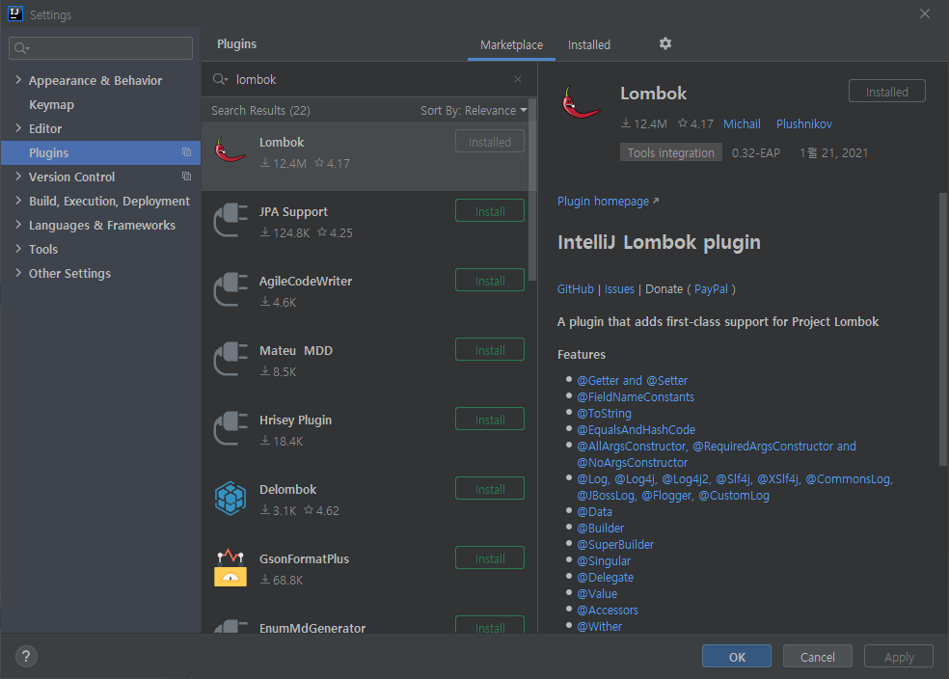
Task: Install the JPA Support plugin
Action: coord(490,211)
